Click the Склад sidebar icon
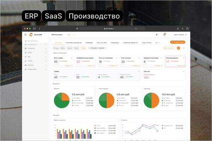This screenshot has height=141, width=212. [25, 53]
